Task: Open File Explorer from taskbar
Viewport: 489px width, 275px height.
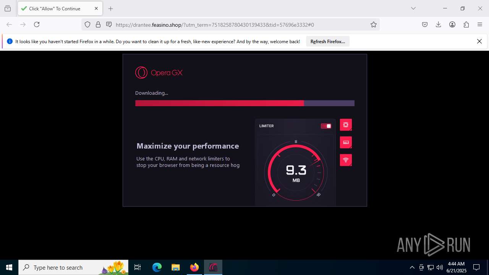Action: coord(175,267)
